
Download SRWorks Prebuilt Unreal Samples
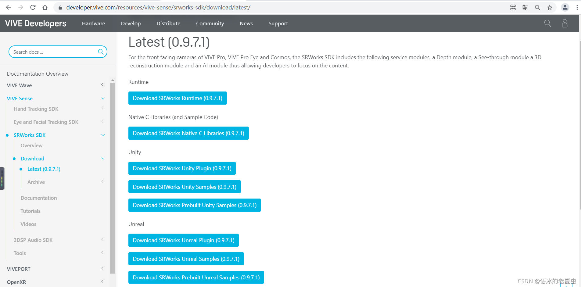click(x=196, y=278)
